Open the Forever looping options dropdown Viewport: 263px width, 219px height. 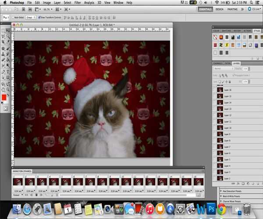18,195
